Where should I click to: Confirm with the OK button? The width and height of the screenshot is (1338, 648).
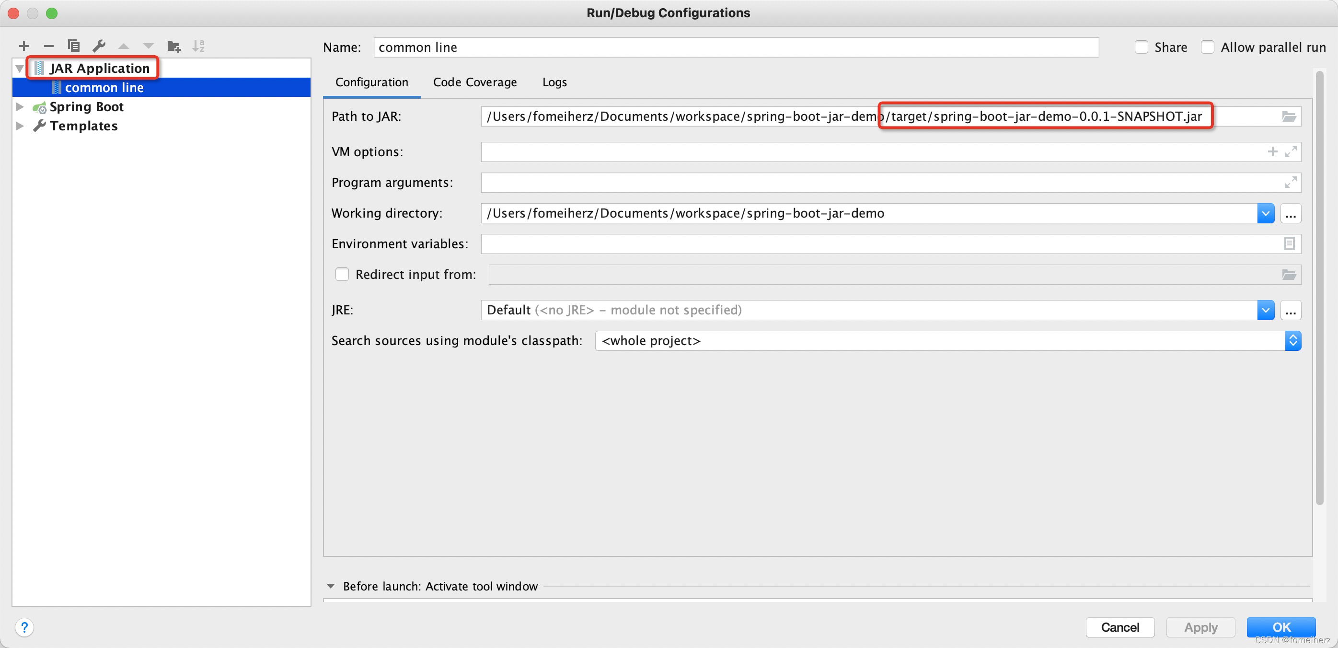1281,627
